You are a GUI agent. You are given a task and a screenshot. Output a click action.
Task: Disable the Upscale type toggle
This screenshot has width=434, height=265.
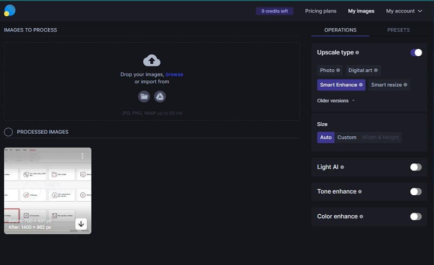[x=416, y=52]
